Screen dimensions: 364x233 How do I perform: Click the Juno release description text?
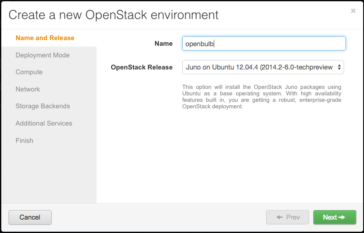coord(261,97)
